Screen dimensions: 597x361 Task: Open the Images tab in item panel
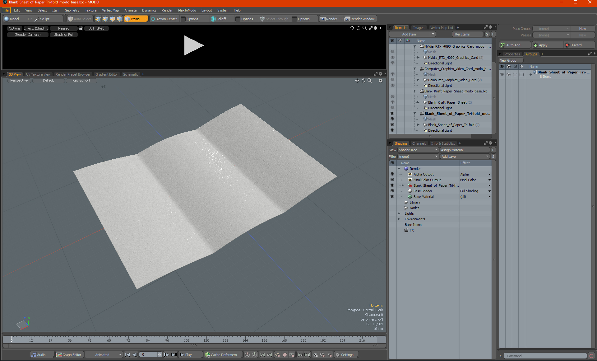[x=418, y=27]
